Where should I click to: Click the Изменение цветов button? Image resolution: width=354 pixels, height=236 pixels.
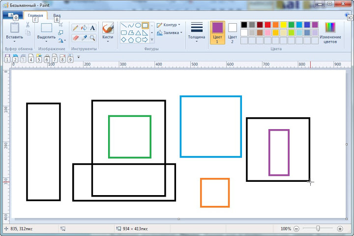tap(330, 33)
